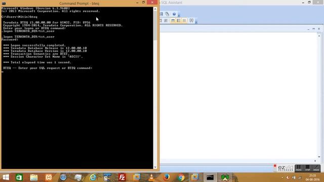Open the taskbar icon left of FileZilla
The width and height of the screenshot is (324, 182).
click(107, 177)
